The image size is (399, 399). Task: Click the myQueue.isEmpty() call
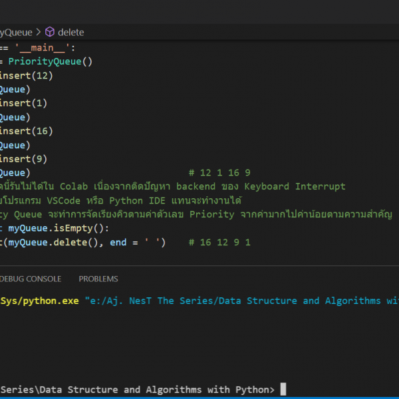[x=55, y=228]
